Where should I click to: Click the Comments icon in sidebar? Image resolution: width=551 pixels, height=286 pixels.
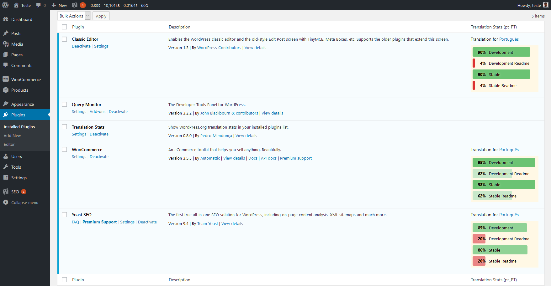(x=6, y=65)
